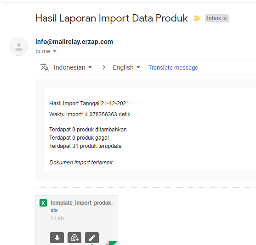The height and width of the screenshot is (245, 256).
Task: Click the "Terdapat 31 produk terupdate" line
Action: pos(85,146)
